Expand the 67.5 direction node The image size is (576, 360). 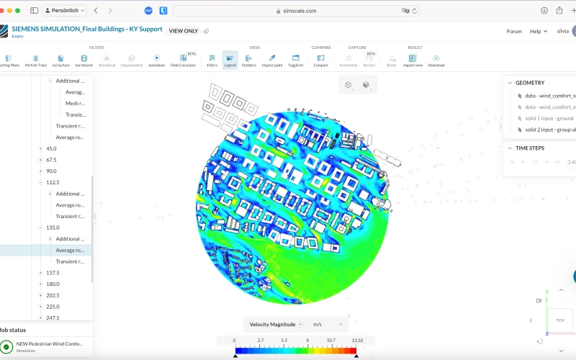point(41,160)
